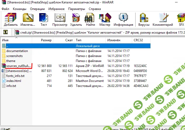Open the Просмотр (View) tool

60,18
